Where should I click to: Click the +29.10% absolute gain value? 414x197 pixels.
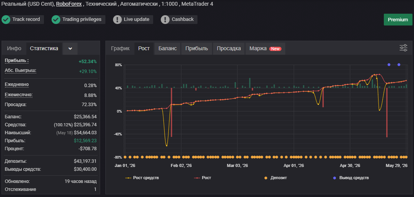pyautogui.click(x=88, y=71)
